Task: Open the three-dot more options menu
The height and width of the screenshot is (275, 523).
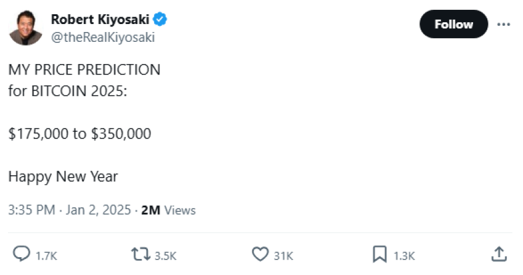Action: (x=503, y=24)
